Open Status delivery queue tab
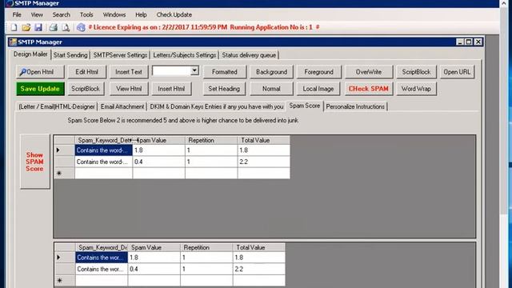 (x=249, y=55)
